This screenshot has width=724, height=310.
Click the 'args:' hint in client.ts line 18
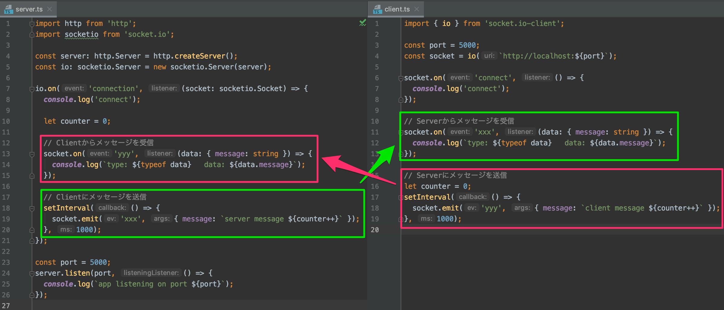click(522, 208)
